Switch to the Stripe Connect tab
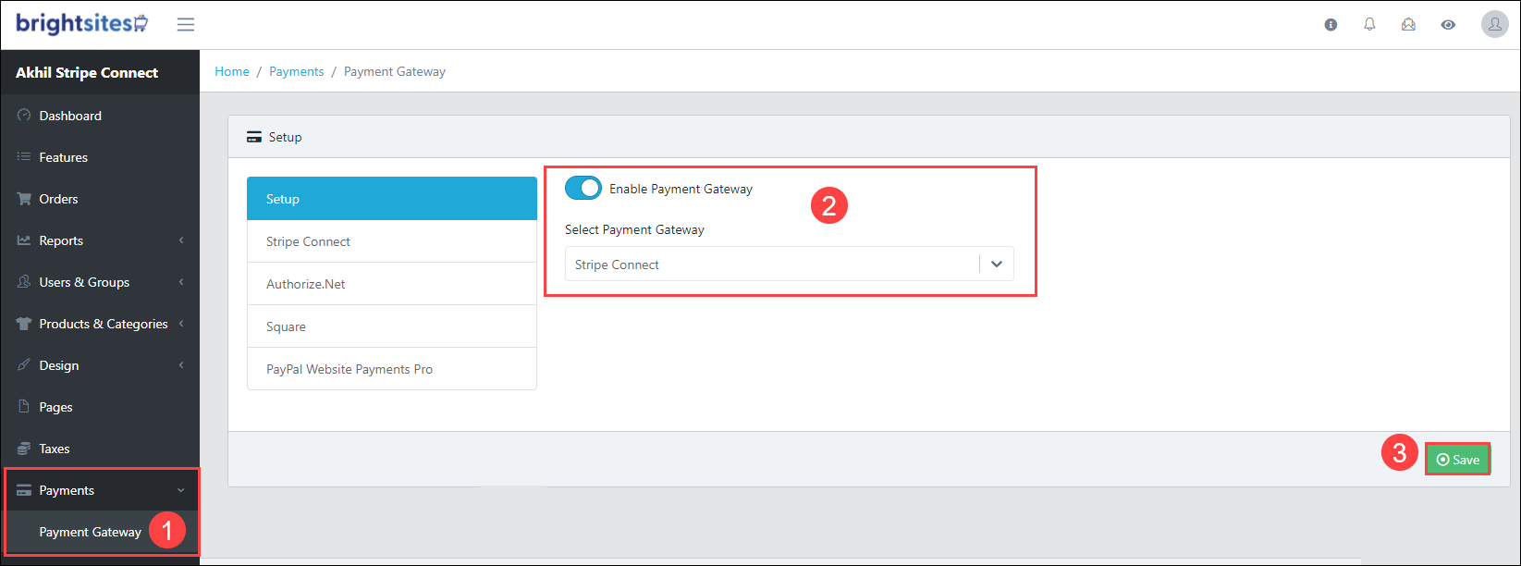Image resolution: width=1521 pixels, height=566 pixels. pyautogui.click(x=392, y=241)
